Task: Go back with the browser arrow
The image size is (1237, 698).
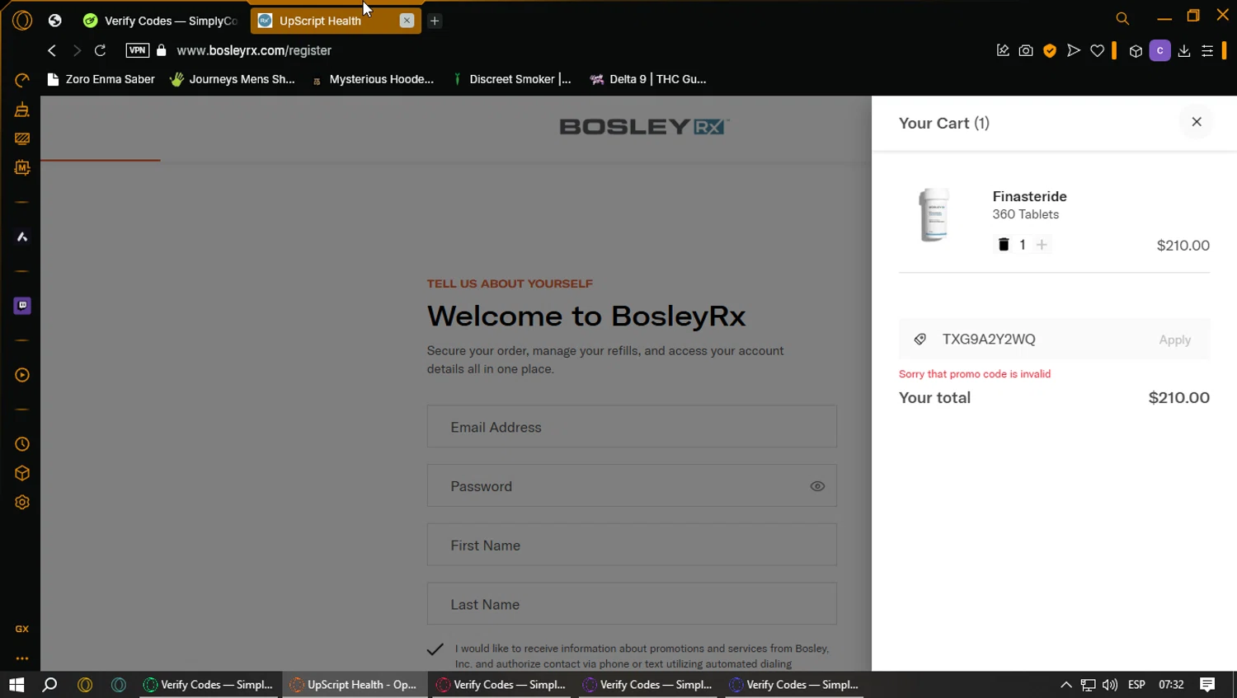Action: tap(52, 50)
